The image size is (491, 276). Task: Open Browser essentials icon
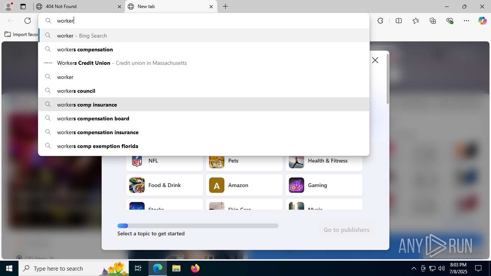(450, 21)
